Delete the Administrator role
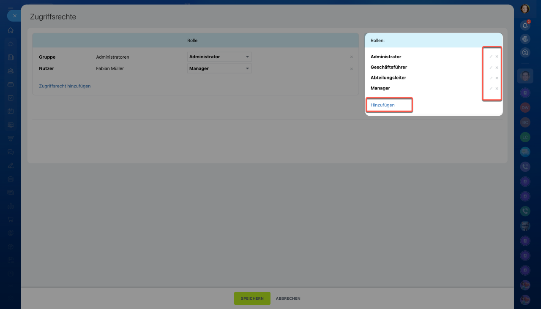This screenshot has height=309, width=541. tap(497, 57)
